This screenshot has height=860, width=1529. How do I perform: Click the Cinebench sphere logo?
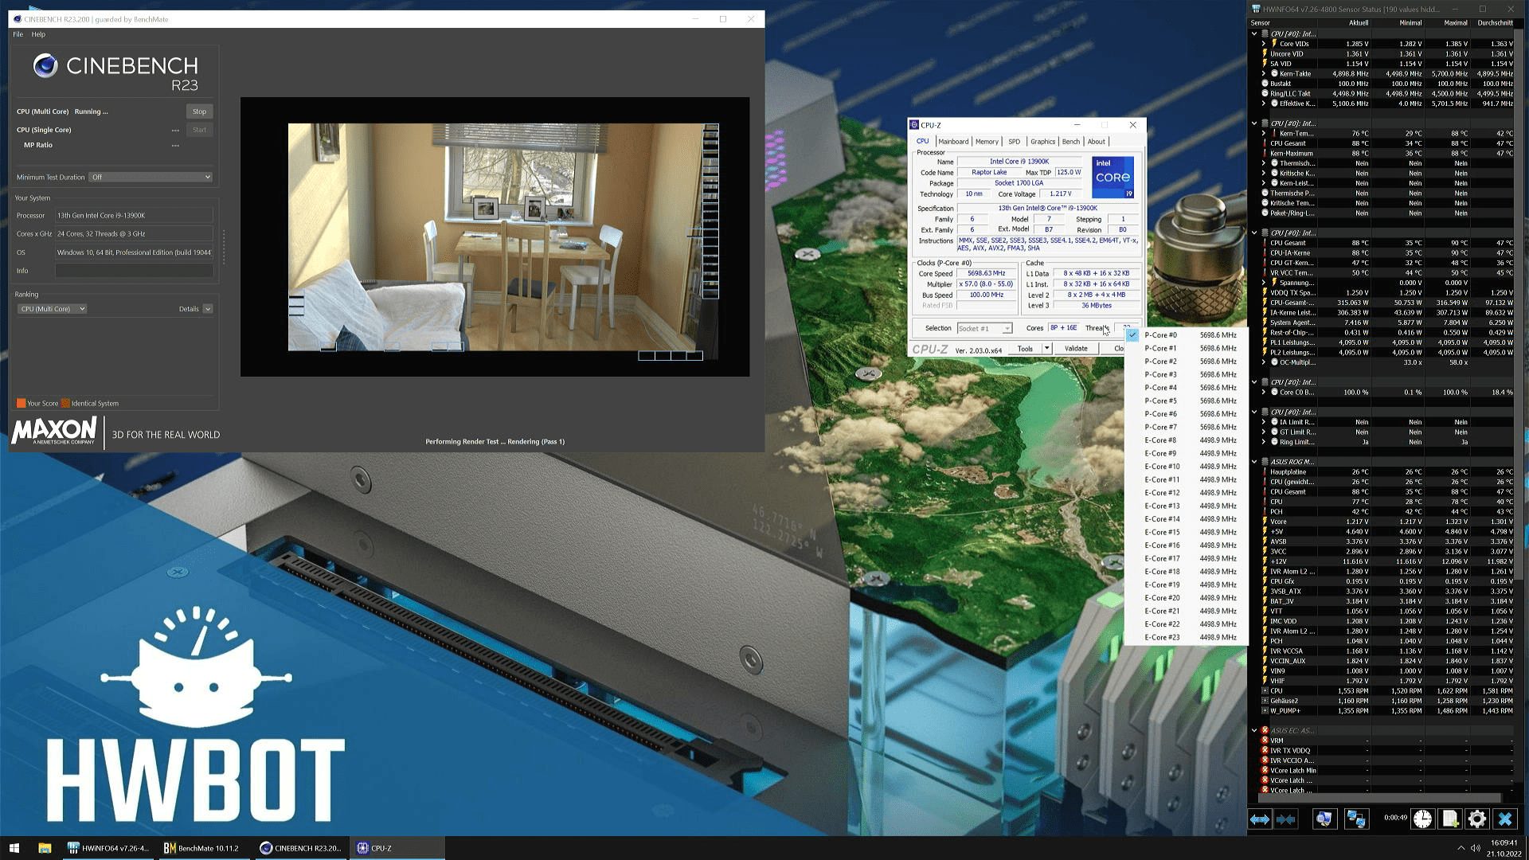(x=45, y=66)
